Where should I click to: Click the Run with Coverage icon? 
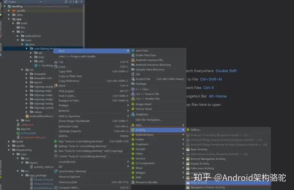pos(56,151)
